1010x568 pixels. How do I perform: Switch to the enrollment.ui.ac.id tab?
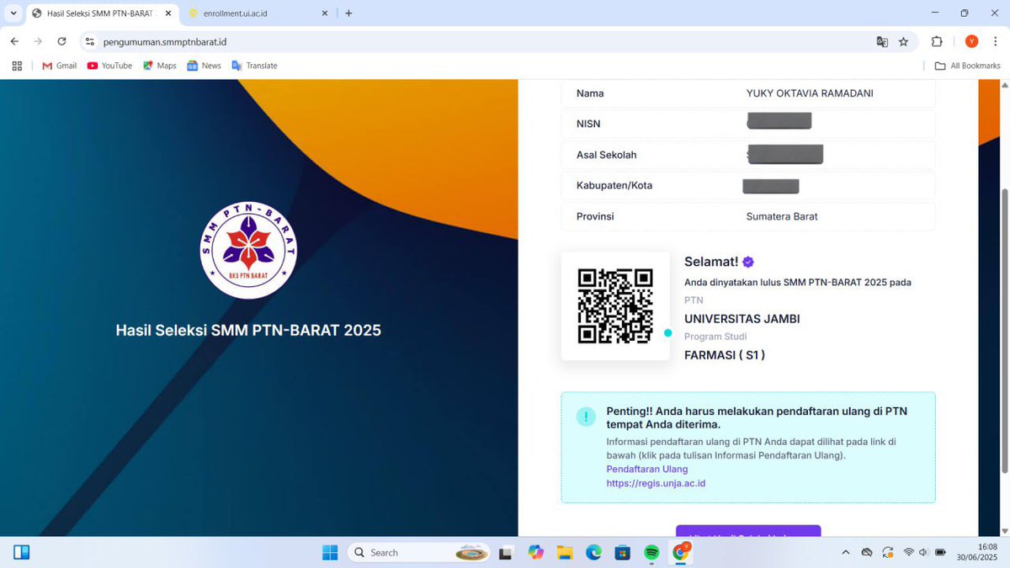click(x=254, y=13)
